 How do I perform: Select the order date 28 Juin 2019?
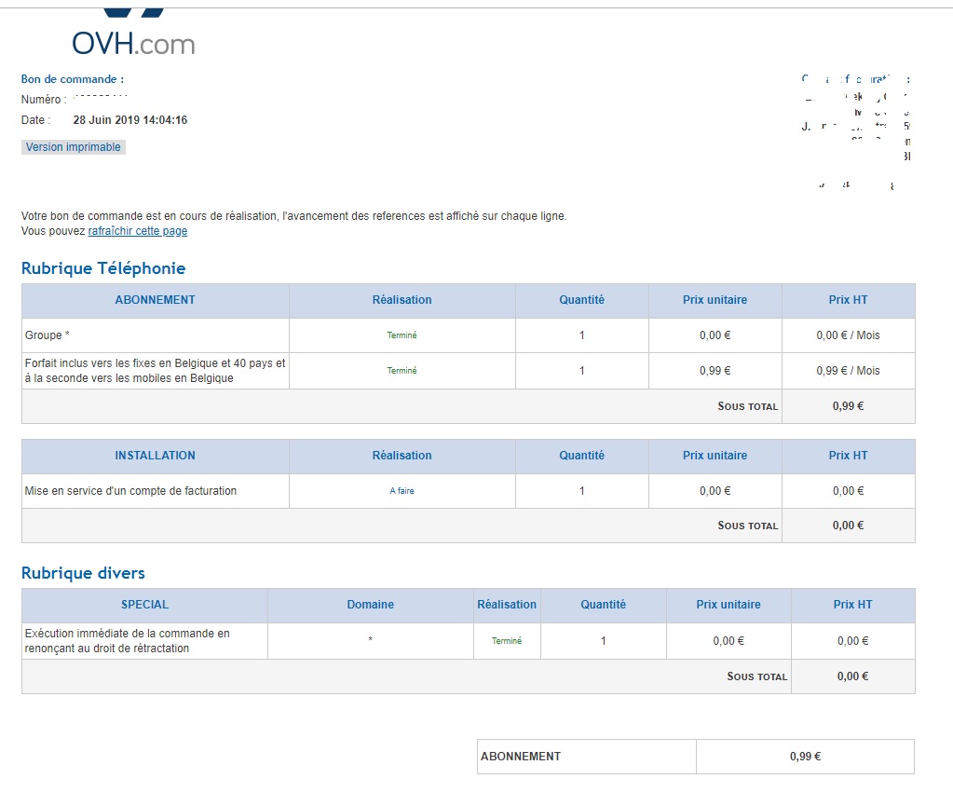[x=129, y=120]
